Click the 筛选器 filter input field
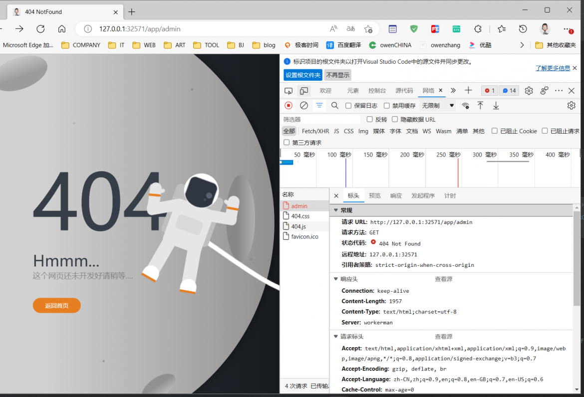This screenshot has height=397, width=584. tap(321, 119)
